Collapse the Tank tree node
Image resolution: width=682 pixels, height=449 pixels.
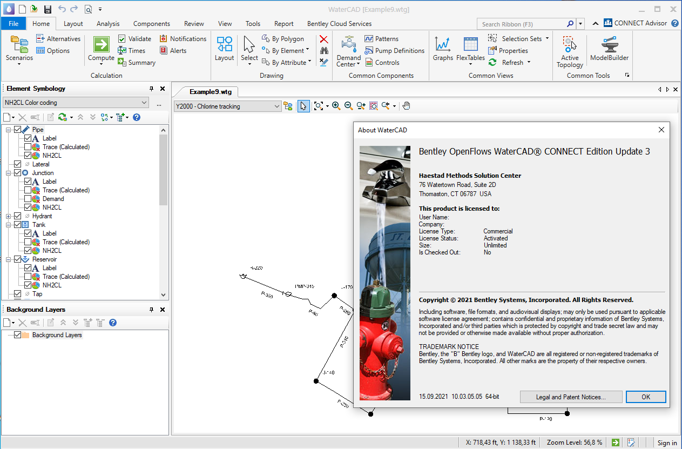coord(9,225)
